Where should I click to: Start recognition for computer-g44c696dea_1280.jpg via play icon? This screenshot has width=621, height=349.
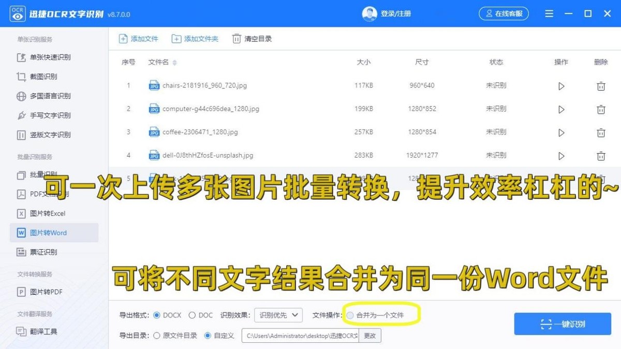click(561, 109)
